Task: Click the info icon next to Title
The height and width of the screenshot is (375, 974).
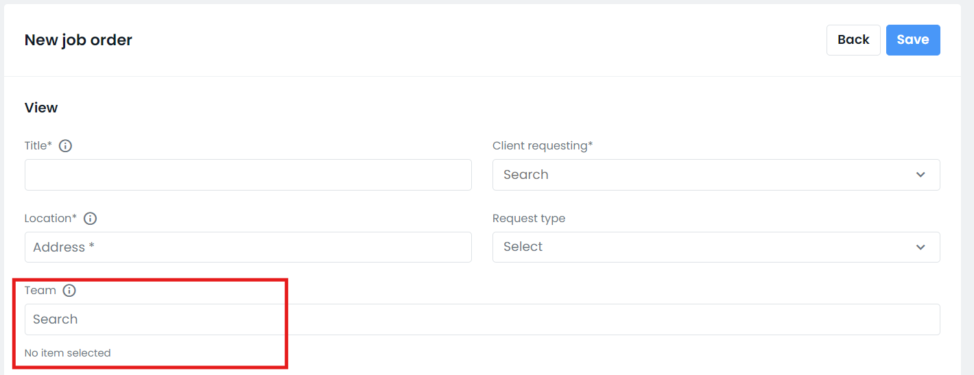Action: (x=65, y=146)
